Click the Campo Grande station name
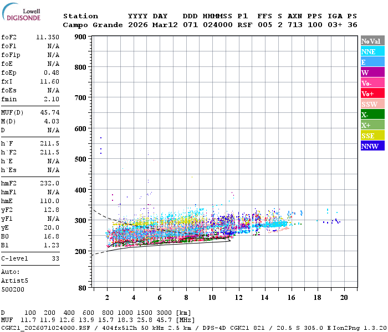Screen dimensions: 388x332 click(93, 25)
